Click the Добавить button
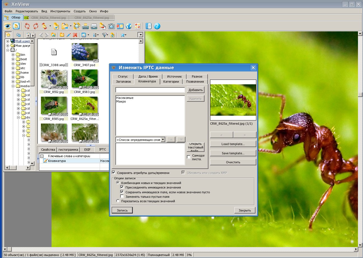Image resolution: width=363 pixels, height=258 pixels. pyautogui.click(x=196, y=90)
